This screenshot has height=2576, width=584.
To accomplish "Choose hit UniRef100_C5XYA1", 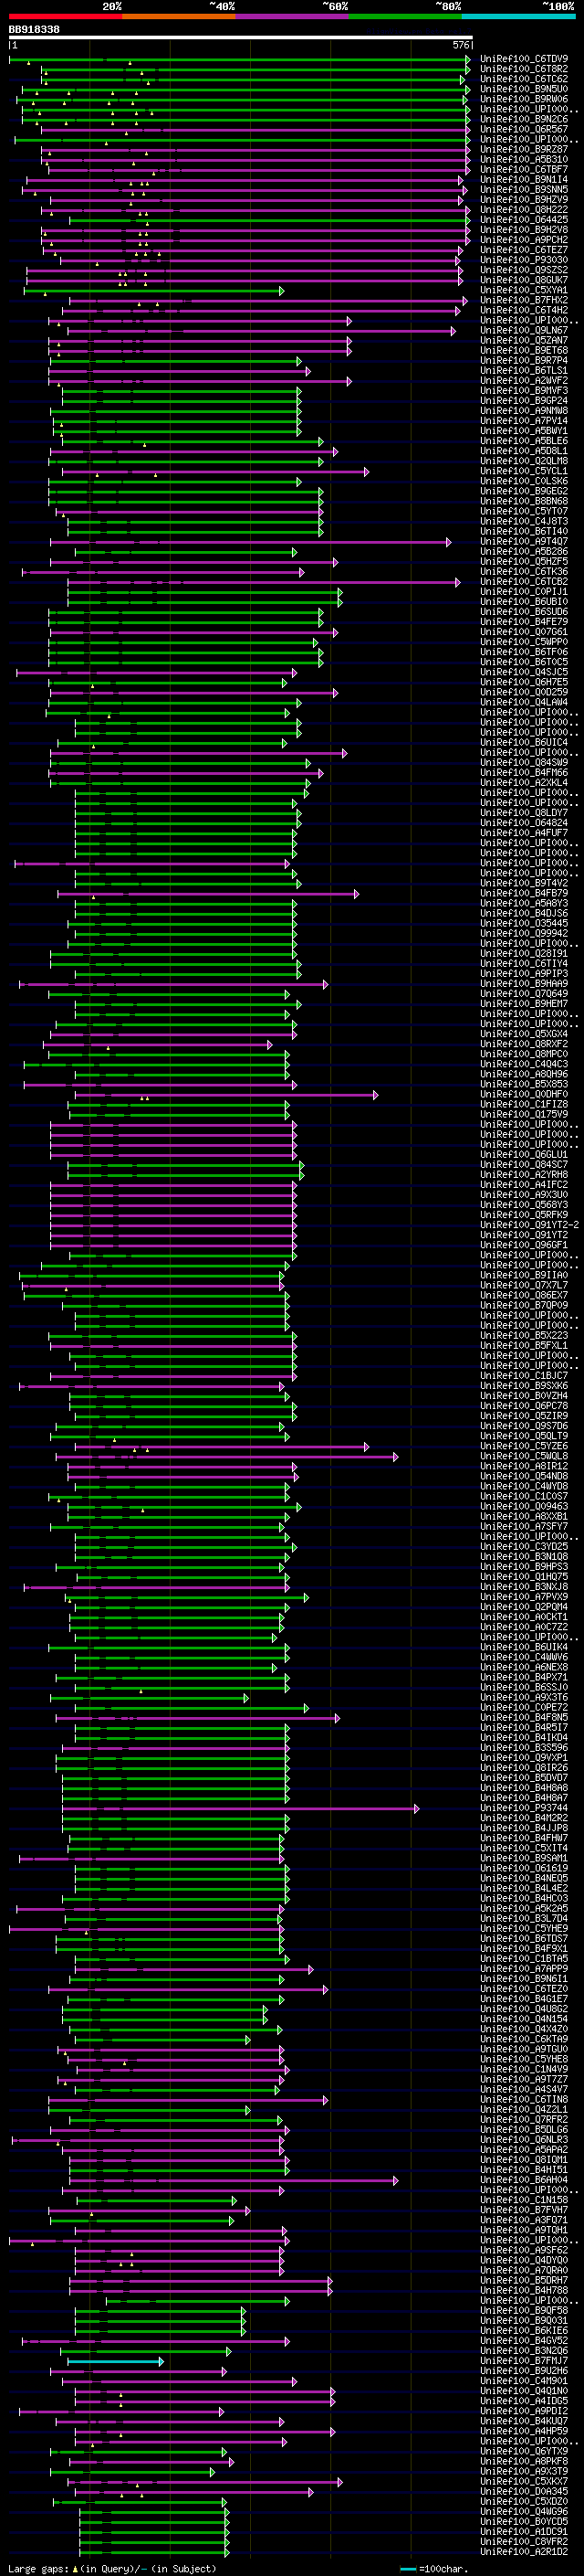I will click(x=524, y=290).
